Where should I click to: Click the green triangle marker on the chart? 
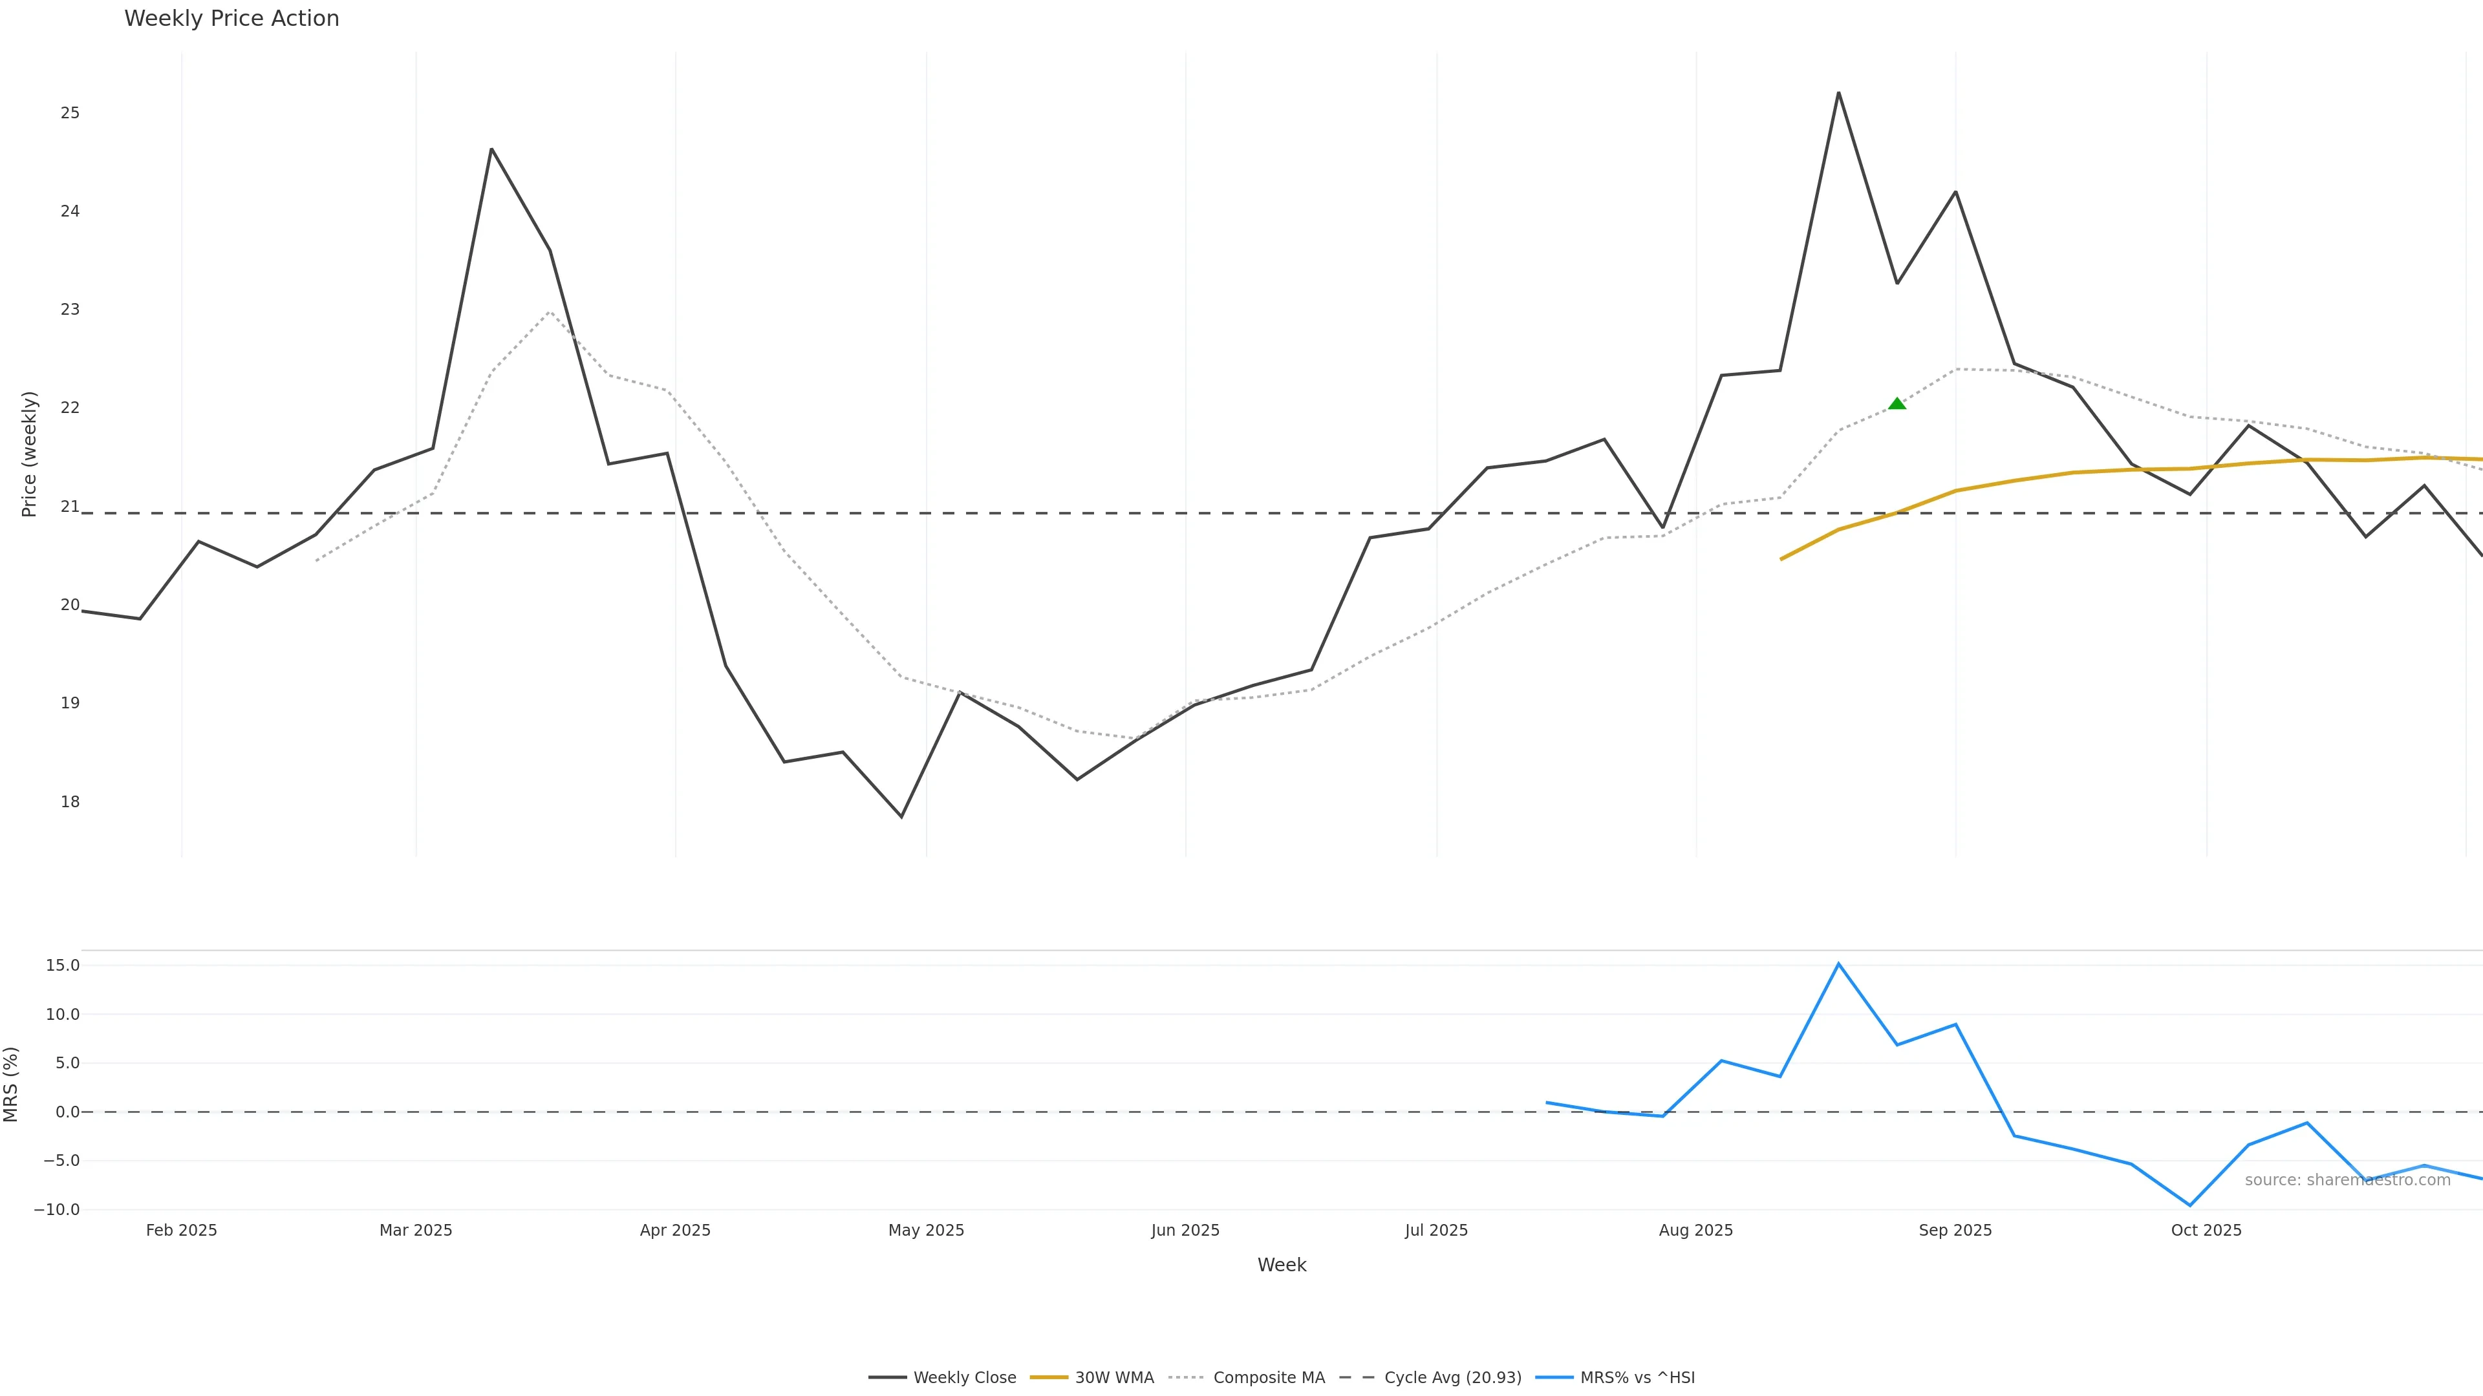coord(1897,404)
